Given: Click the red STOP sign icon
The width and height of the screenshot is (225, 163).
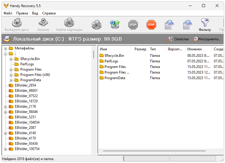Looking at the screenshot, I should [151, 25].
